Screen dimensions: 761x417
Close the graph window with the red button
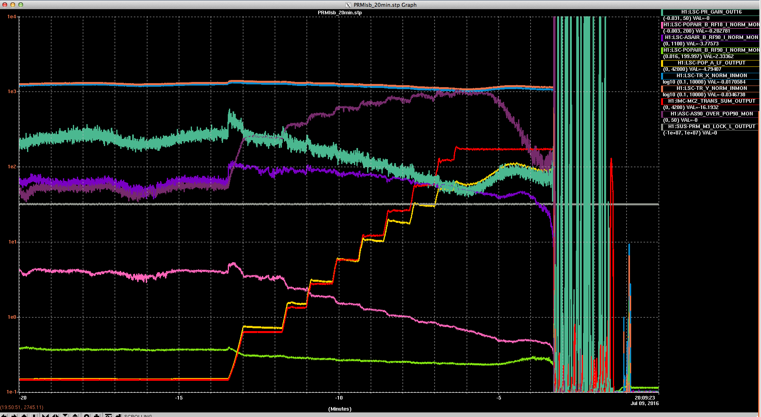5,5
